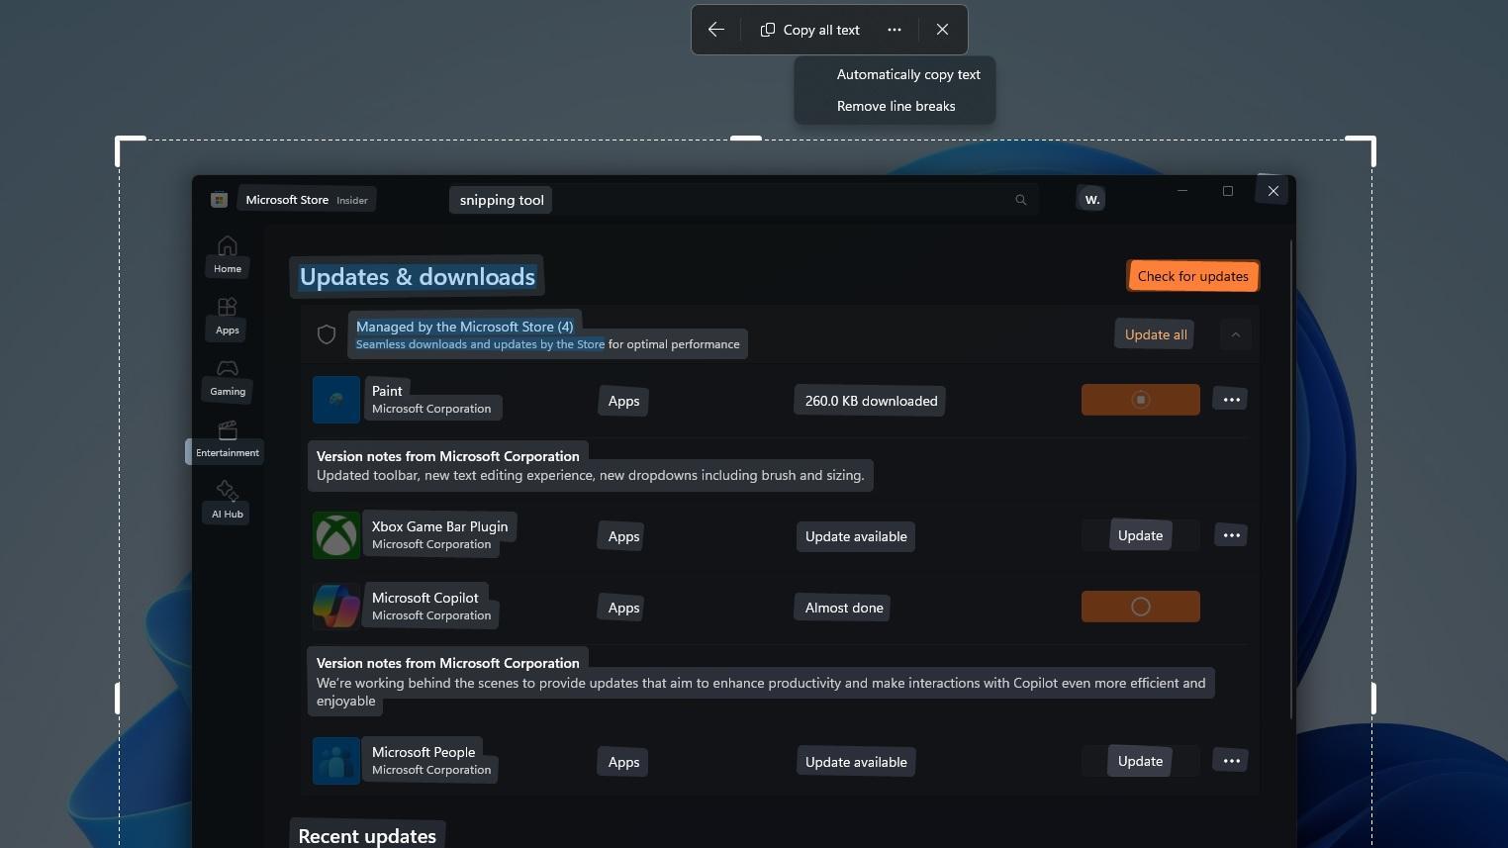Go to Gaming section in sidebar

tap(228, 378)
